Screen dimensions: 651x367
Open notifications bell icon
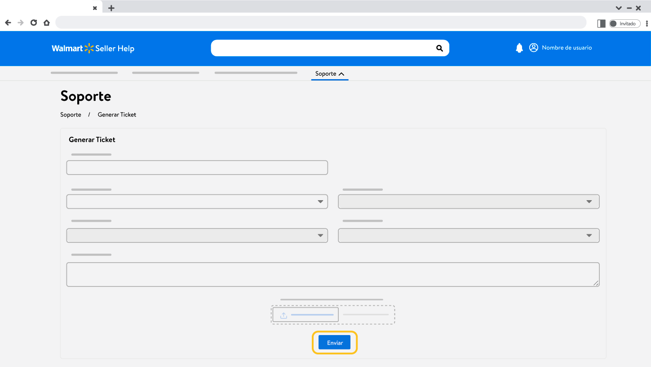[x=519, y=48]
